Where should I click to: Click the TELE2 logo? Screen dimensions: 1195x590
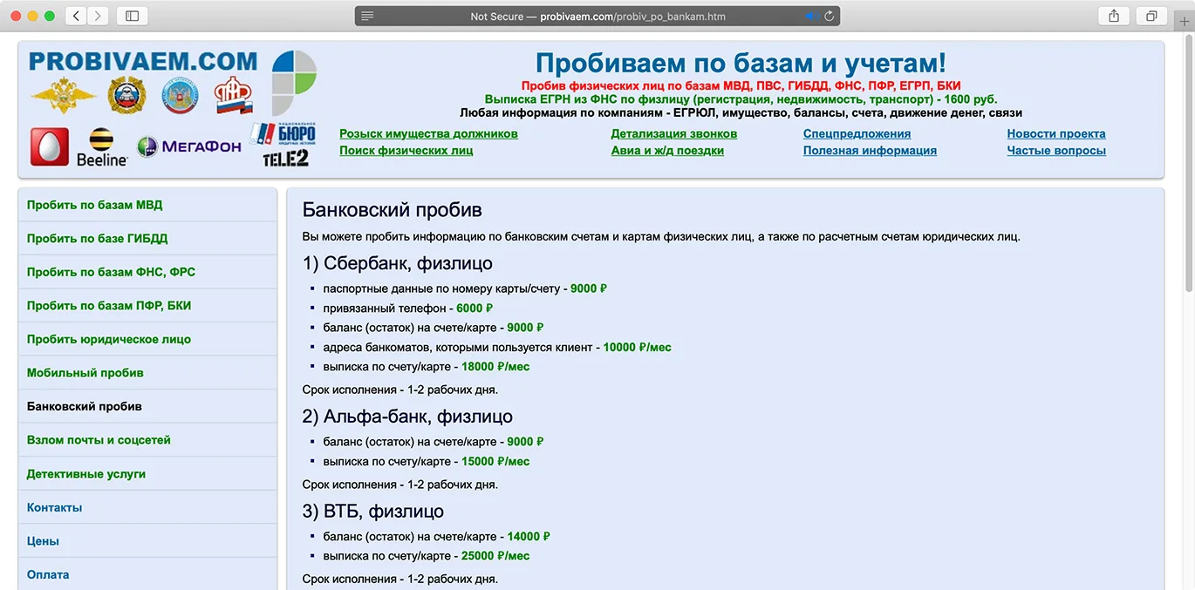point(285,158)
